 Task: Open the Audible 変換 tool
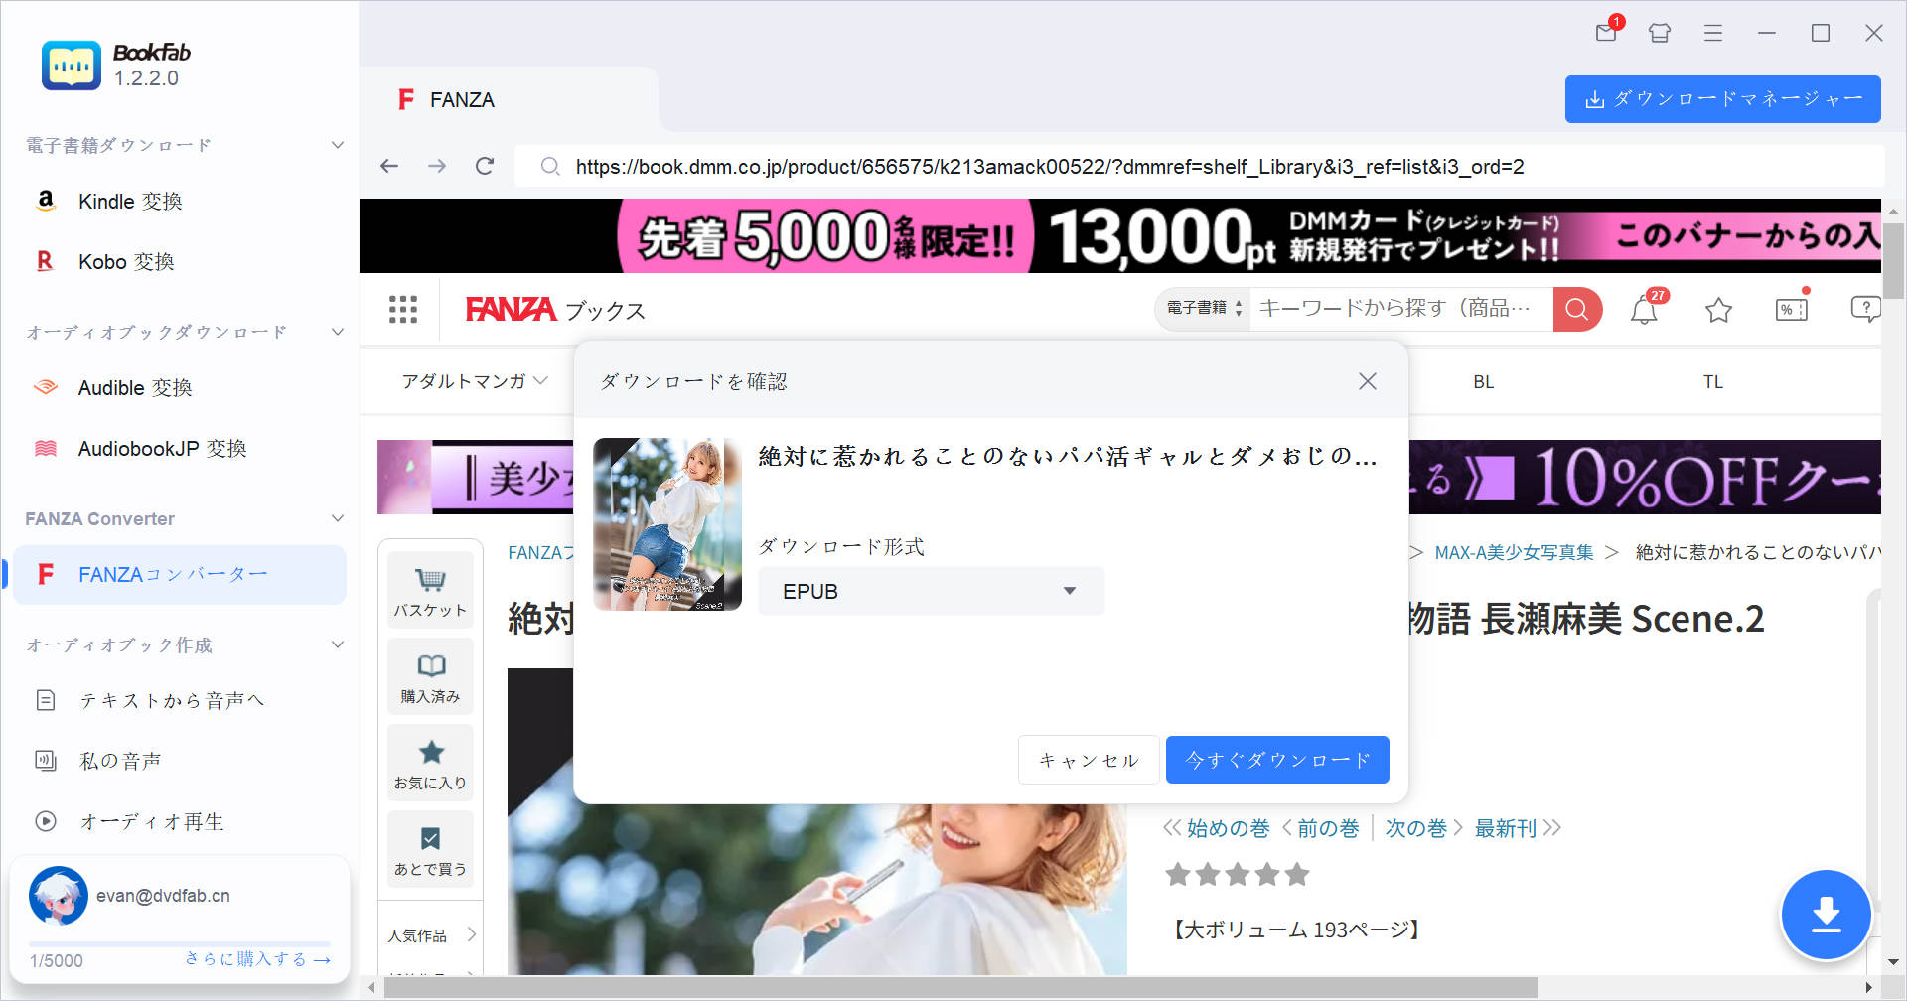pyautogui.click(x=134, y=387)
